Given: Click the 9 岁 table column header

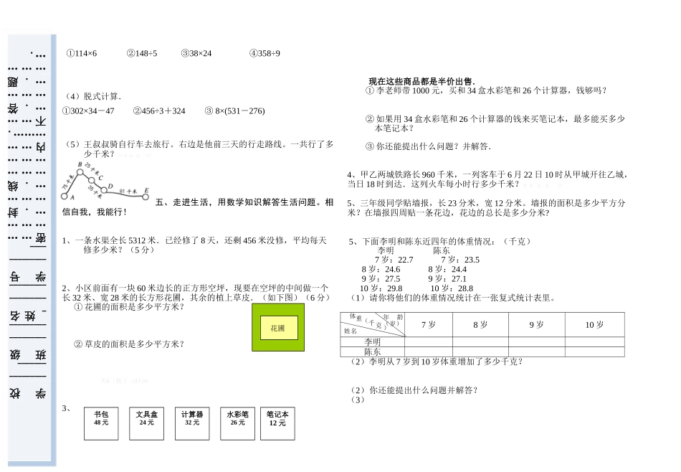Looking at the screenshot, I should click(537, 325).
